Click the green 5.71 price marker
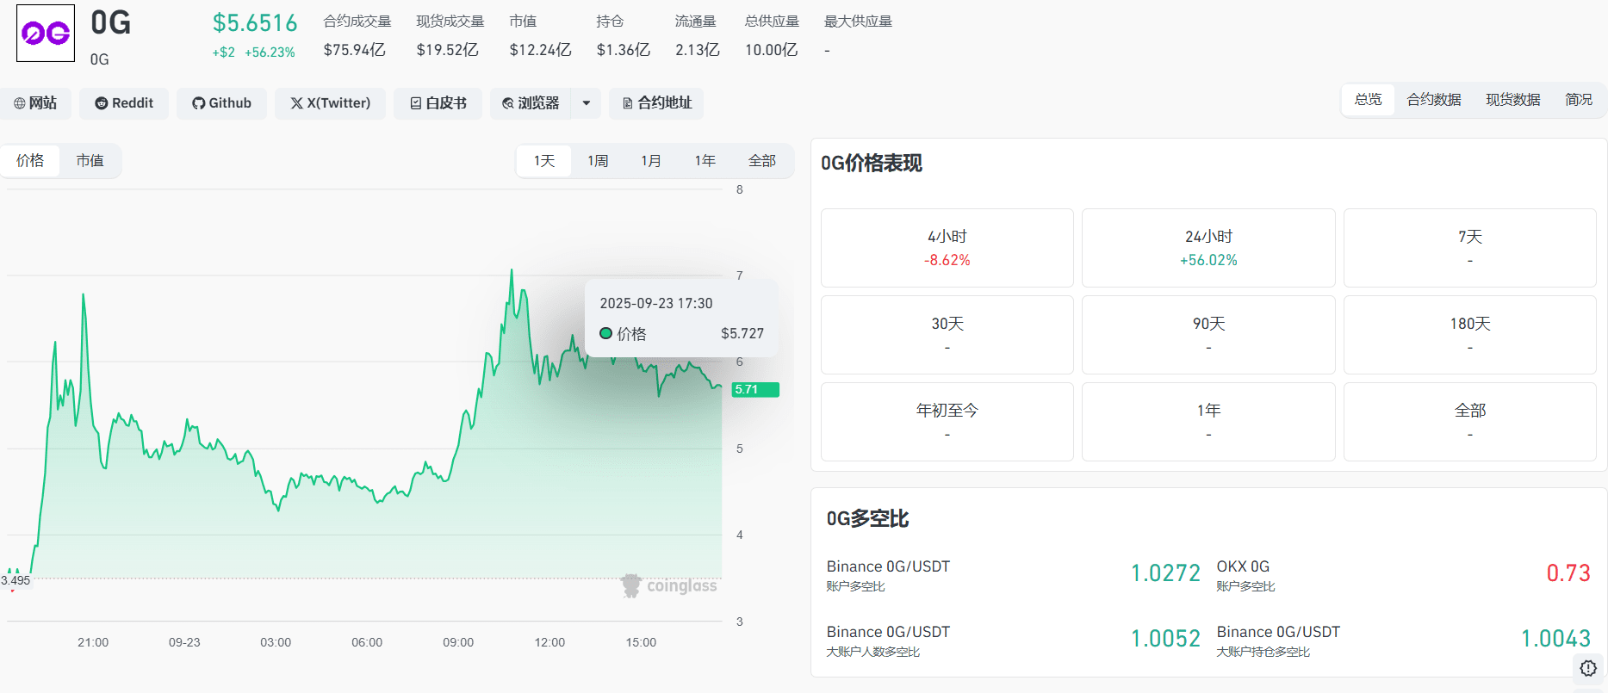This screenshot has height=693, width=1608. 755,390
